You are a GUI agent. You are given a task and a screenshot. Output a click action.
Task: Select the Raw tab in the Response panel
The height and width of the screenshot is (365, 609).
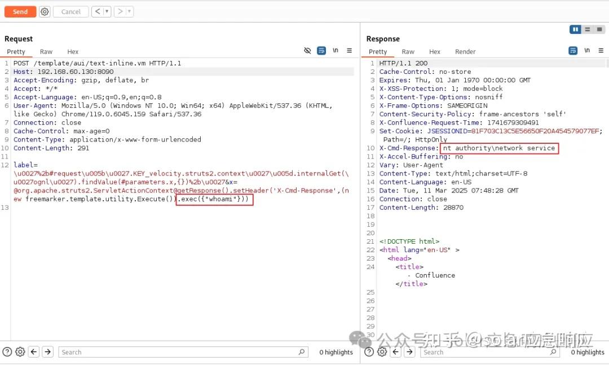tap(408, 51)
